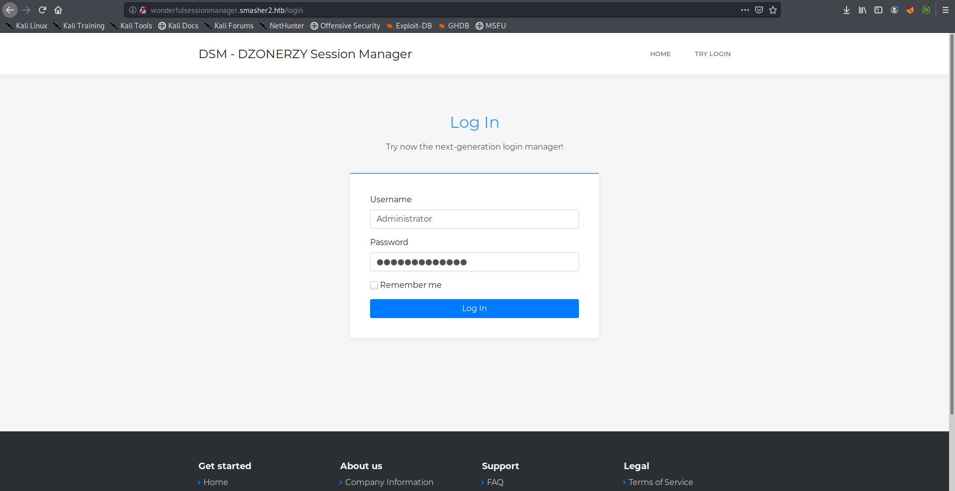Click the browser back arrow button
The width and height of the screenshot is (955, 491).
tap(10, 10)
